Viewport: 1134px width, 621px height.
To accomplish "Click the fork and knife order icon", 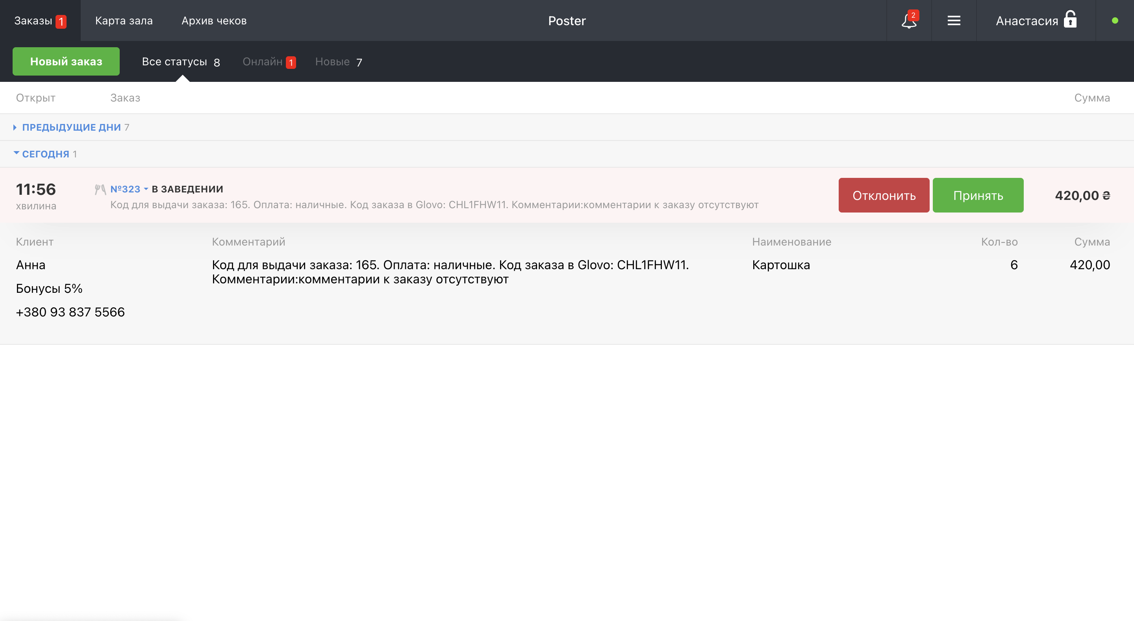I will pyautogui.click(x=100, y=189).
